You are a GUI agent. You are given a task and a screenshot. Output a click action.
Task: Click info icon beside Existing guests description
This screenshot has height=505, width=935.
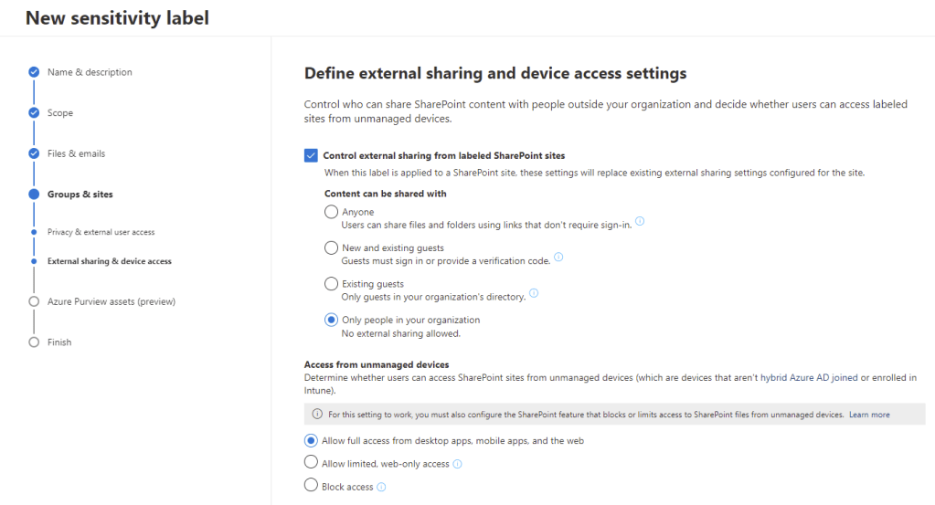coord(534,293)
